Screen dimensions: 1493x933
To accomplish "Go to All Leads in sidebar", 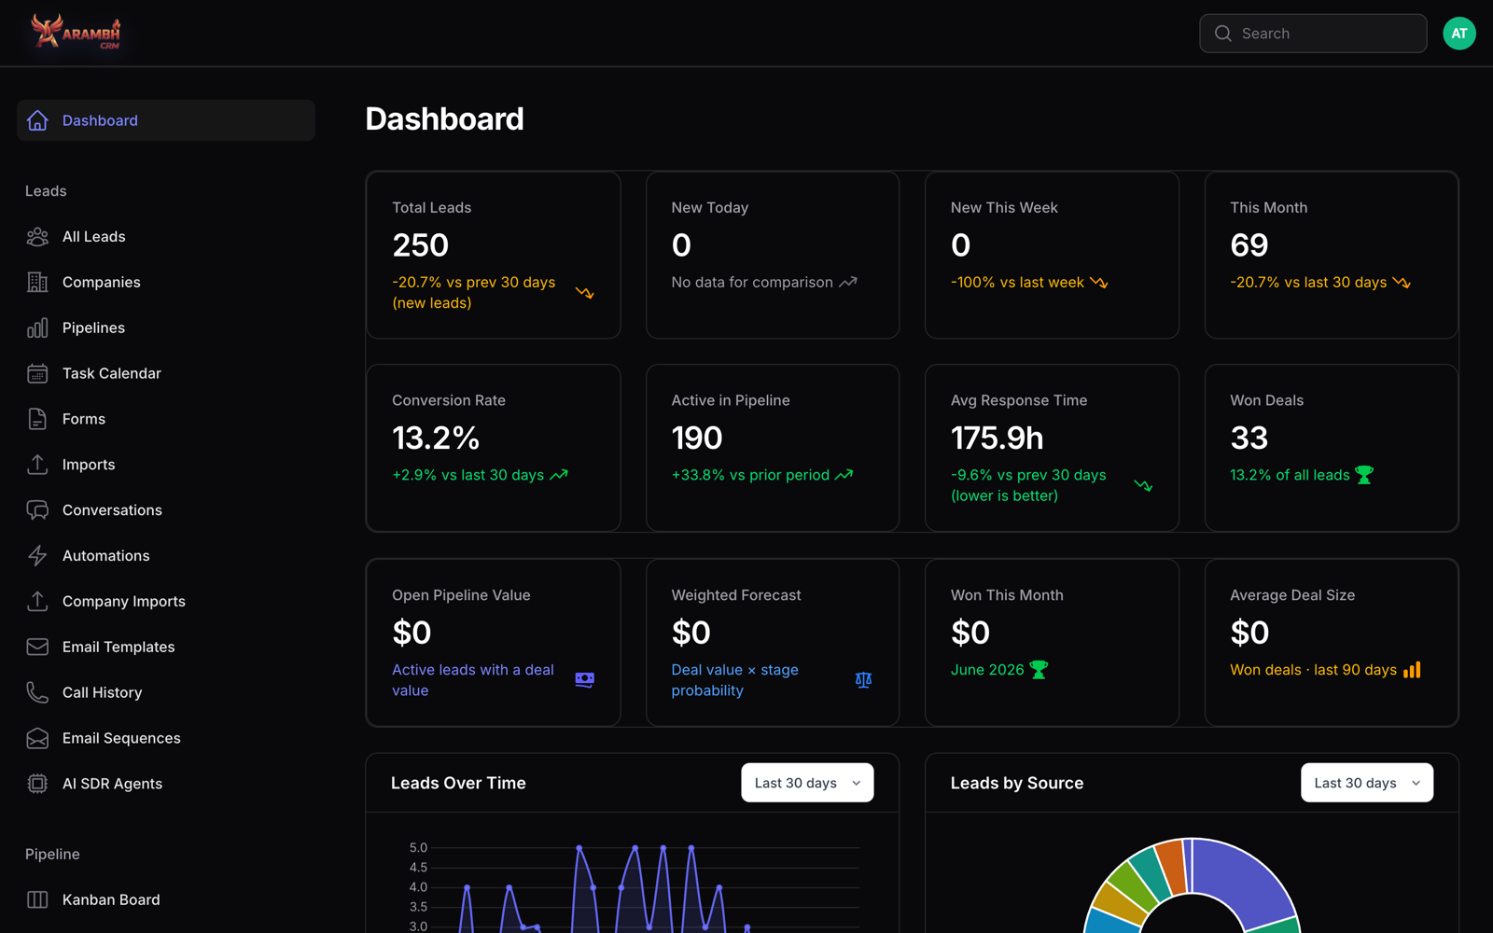I will click(x=166, y=237).
